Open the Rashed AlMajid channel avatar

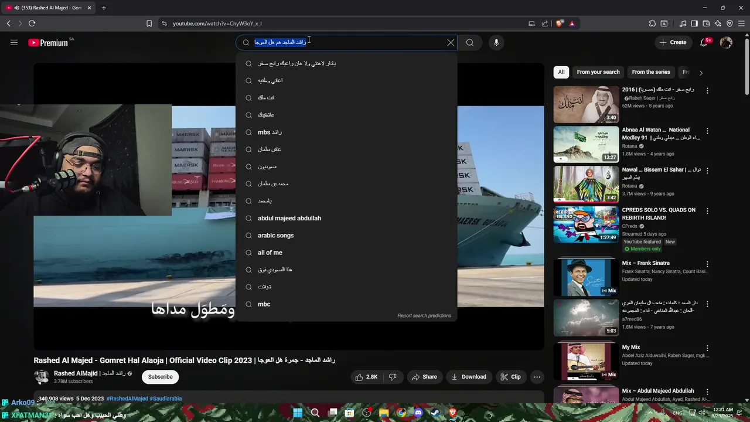click(41, 377)
